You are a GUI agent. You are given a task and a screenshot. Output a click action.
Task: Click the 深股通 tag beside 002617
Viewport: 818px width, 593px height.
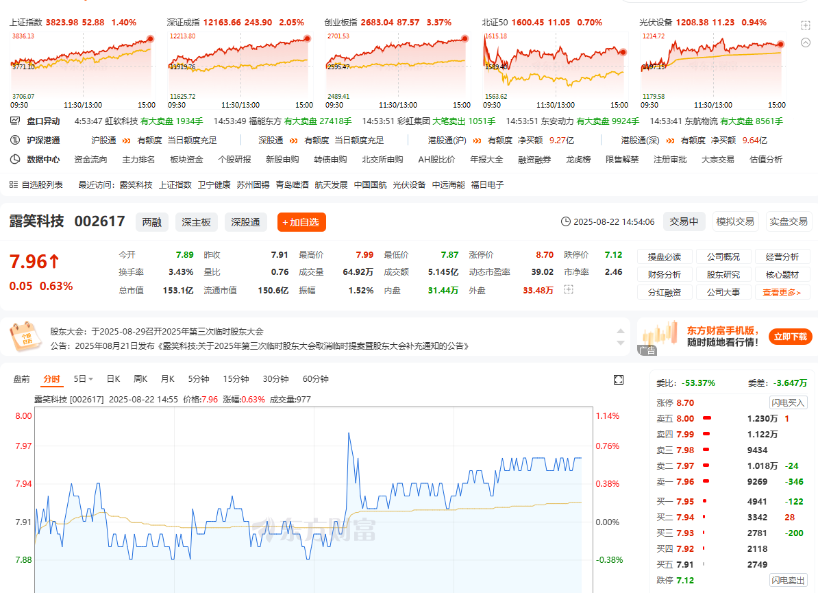246,222
